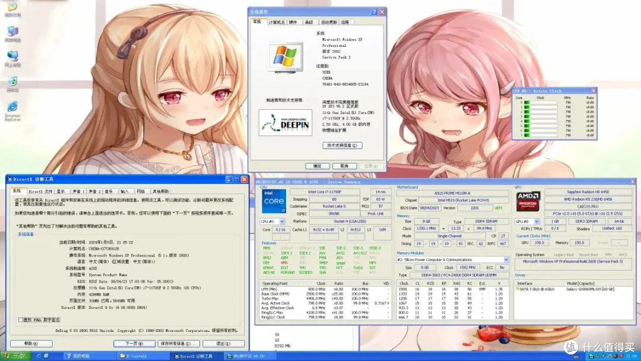Close the CPU #0 Active Clock window
The image size is (641, 361).
tap(594, 91)
